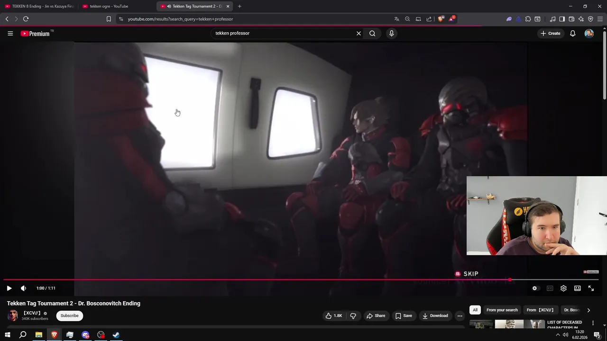The image size is (607, 341).
Task: Save the video to a playlist
Action: pos(404,315)
